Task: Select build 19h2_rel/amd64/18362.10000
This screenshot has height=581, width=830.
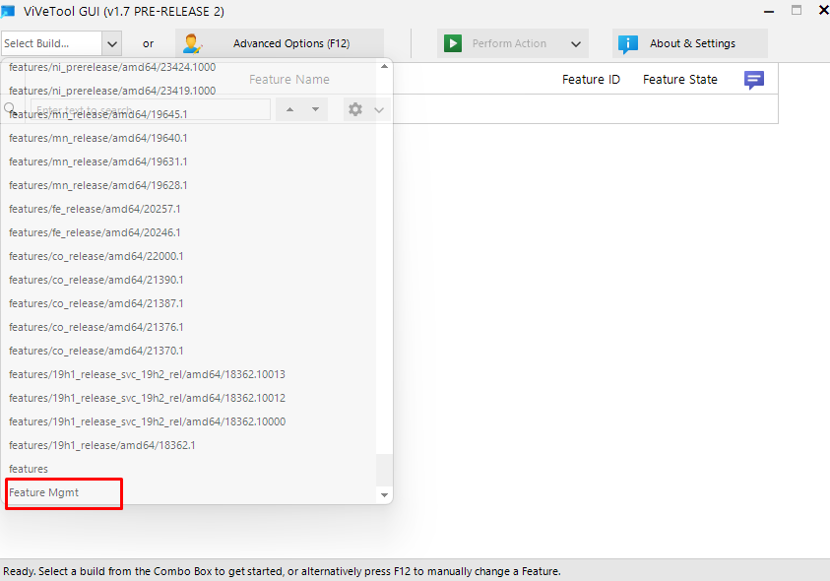Action: pyautogui.click(x=147, y=421)
